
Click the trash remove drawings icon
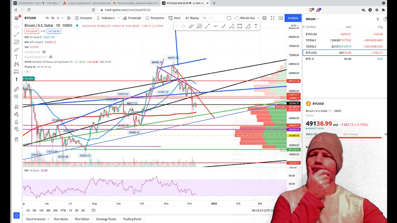(16, 139)
